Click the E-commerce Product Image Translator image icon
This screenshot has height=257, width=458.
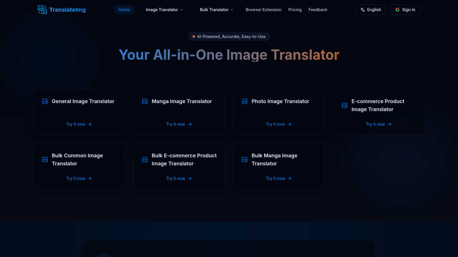pos(345,105)
